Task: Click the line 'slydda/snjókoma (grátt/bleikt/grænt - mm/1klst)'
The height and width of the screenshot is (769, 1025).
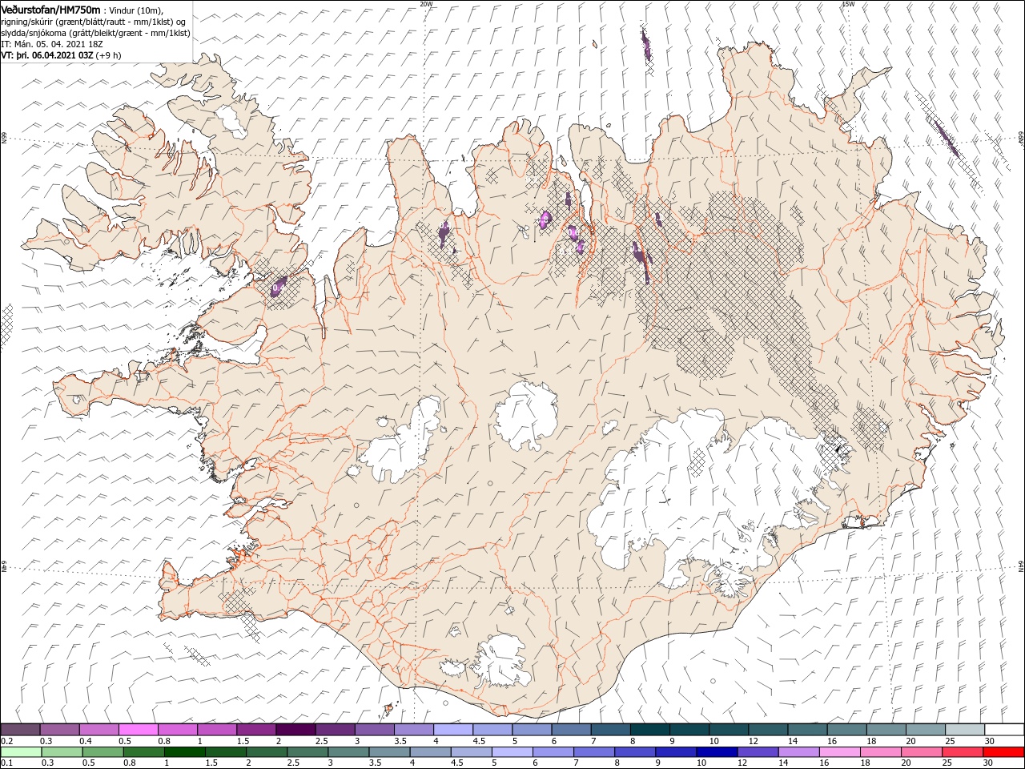Action: [x=95, y=33]
